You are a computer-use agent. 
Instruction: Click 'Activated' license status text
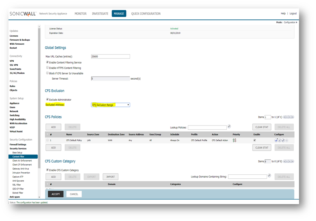pyautogui.click(x=174, y=29)
